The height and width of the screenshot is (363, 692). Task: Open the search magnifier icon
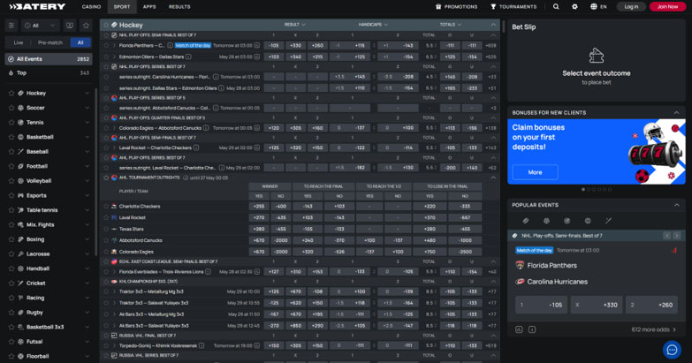[x=556, y=6]
